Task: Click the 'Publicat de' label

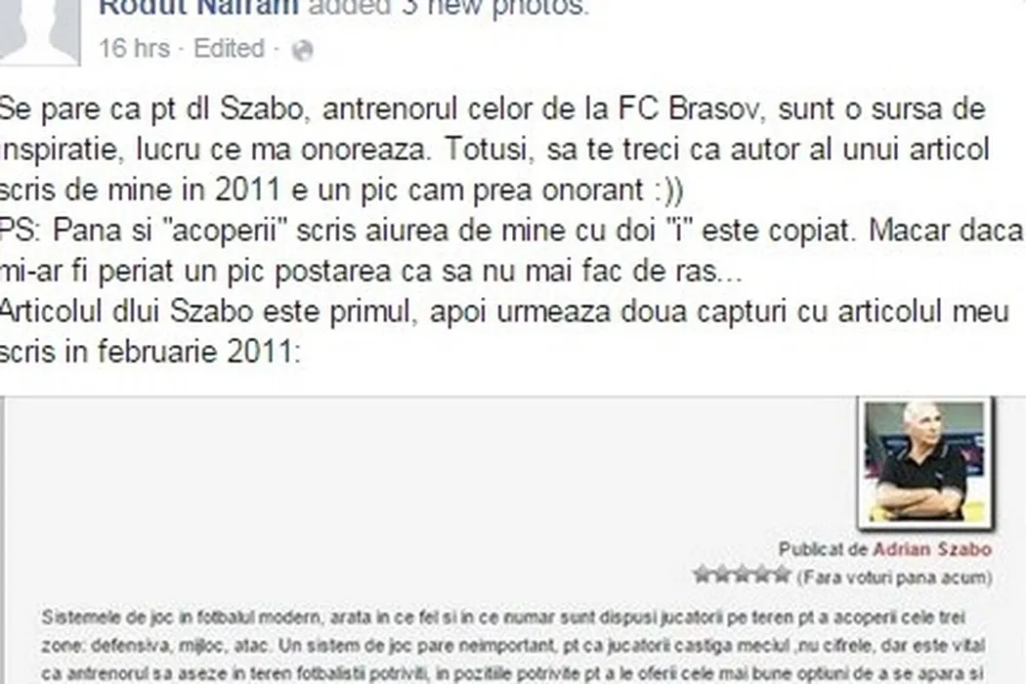Action: click(x=823, y=550)
